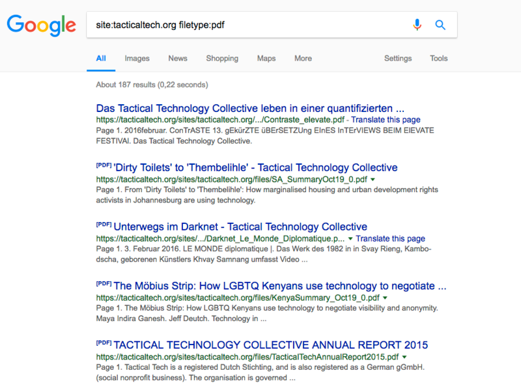Screen dimensions: 521x392
Task: Activate voice search microphone icon
Action: (x=417, y=25)
